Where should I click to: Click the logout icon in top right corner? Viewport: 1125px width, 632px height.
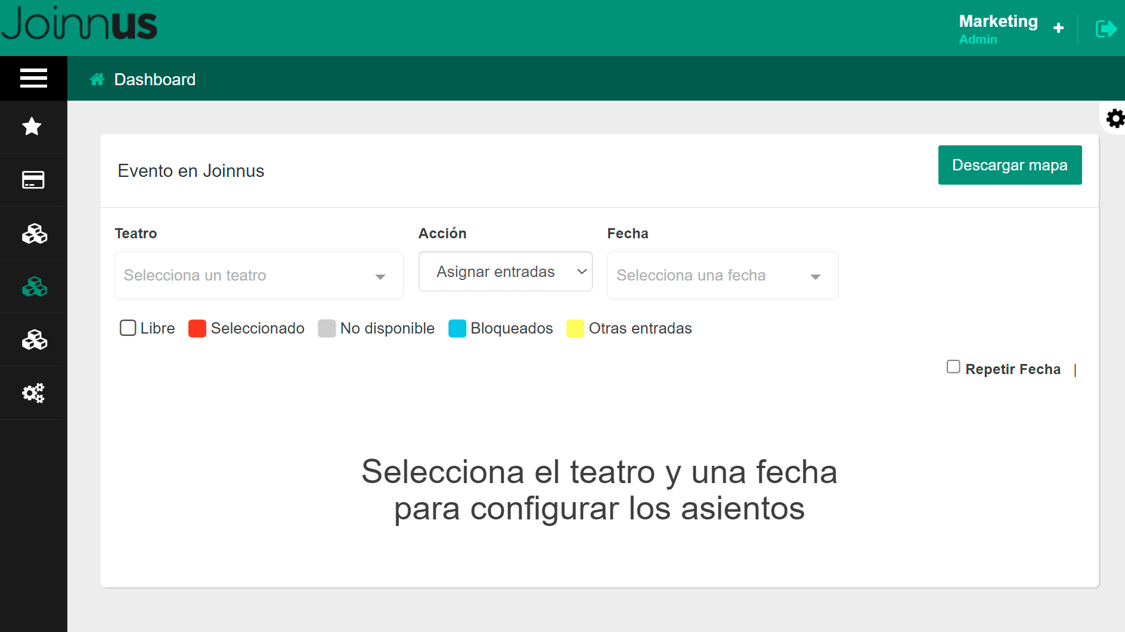(x=1106, y=27)
